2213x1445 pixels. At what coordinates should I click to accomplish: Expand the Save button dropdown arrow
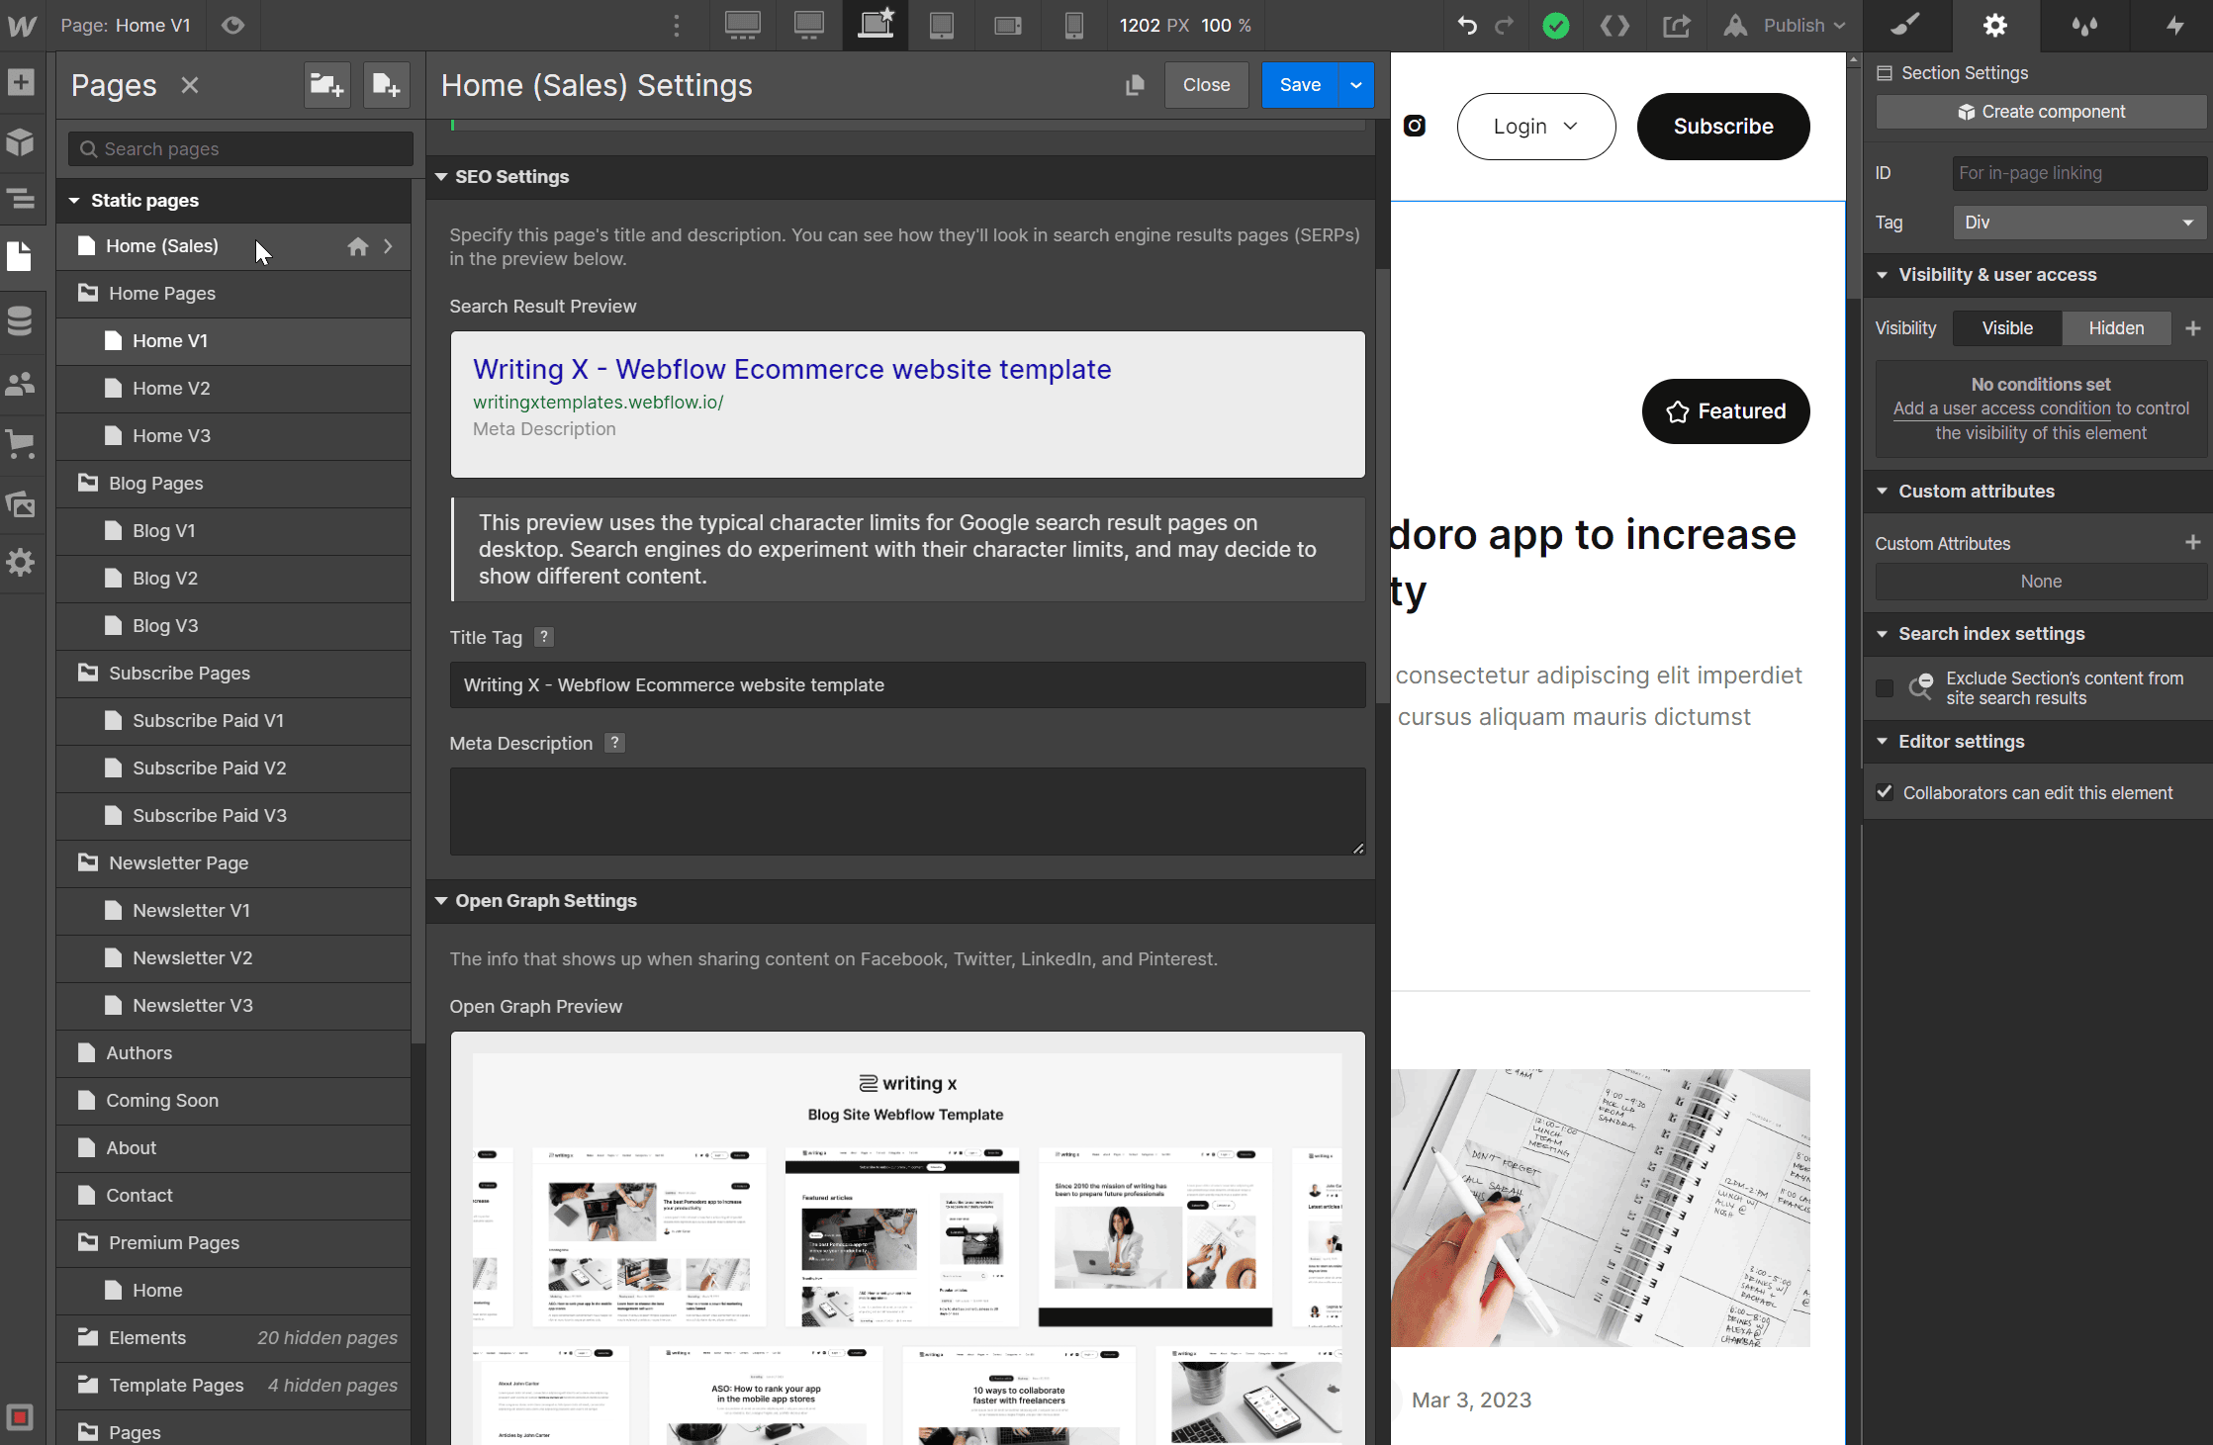[x=1355, y=85]
